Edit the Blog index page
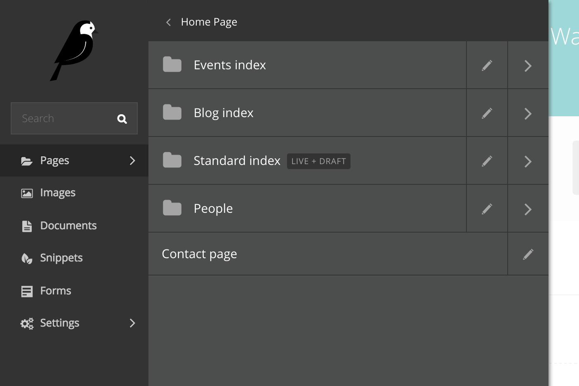The image size is (579, 386). click(x=487, y=113)
